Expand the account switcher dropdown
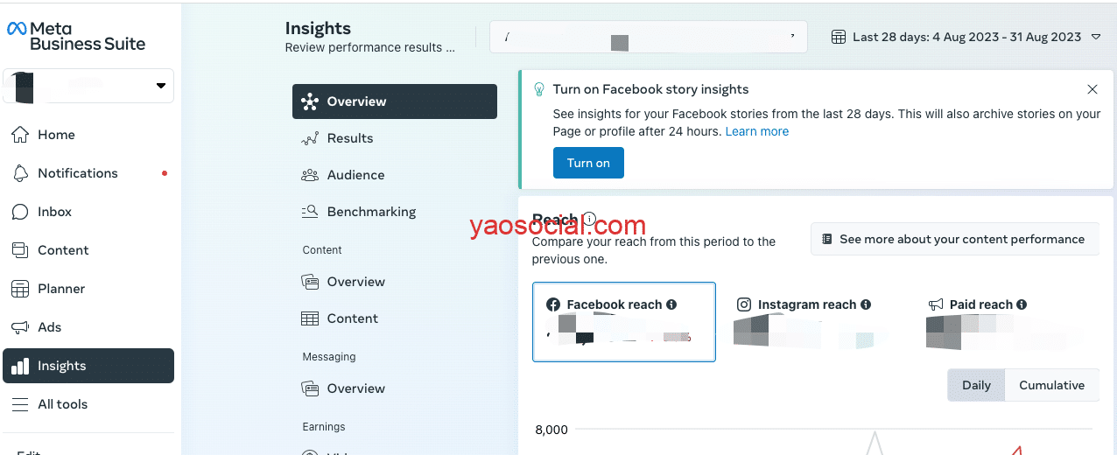This screenshot has height=455, width=1117. click(x=160, y=86)
